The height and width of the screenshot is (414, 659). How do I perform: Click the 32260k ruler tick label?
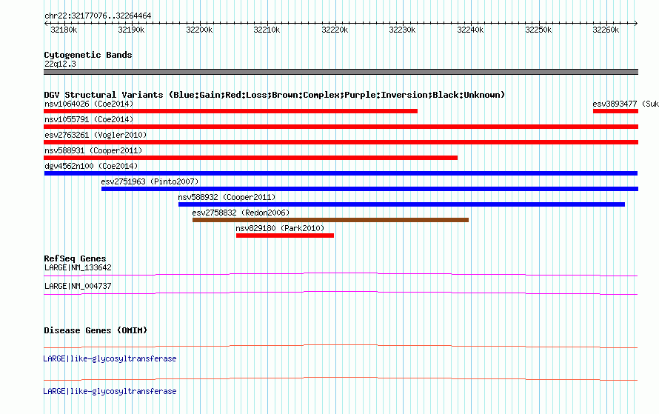tap(606, 30)
